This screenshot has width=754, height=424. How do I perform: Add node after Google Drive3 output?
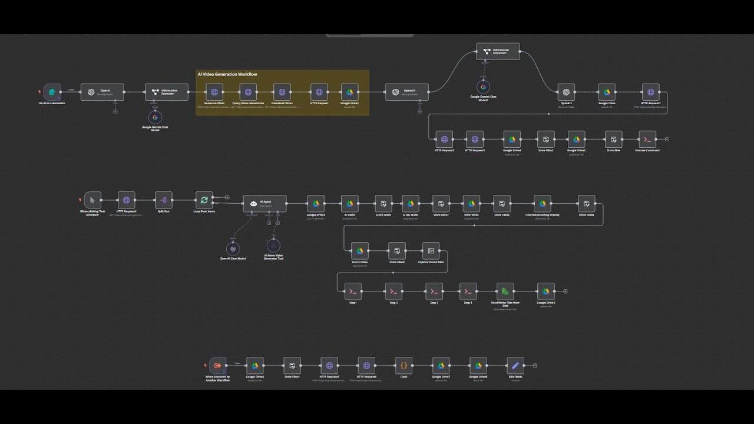pyautogui.click(x=565, y=291)
